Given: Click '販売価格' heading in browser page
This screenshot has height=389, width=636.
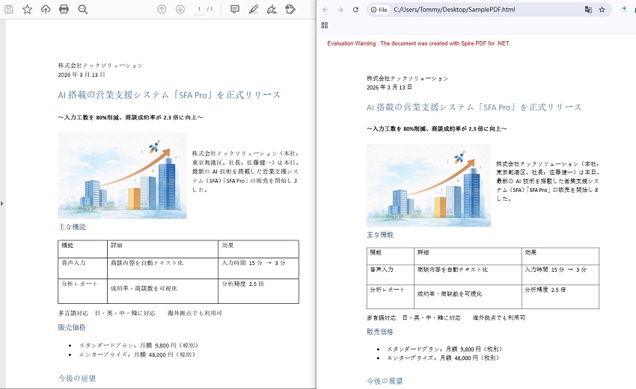Looking at the screenshot, I should tap(380, 332).
